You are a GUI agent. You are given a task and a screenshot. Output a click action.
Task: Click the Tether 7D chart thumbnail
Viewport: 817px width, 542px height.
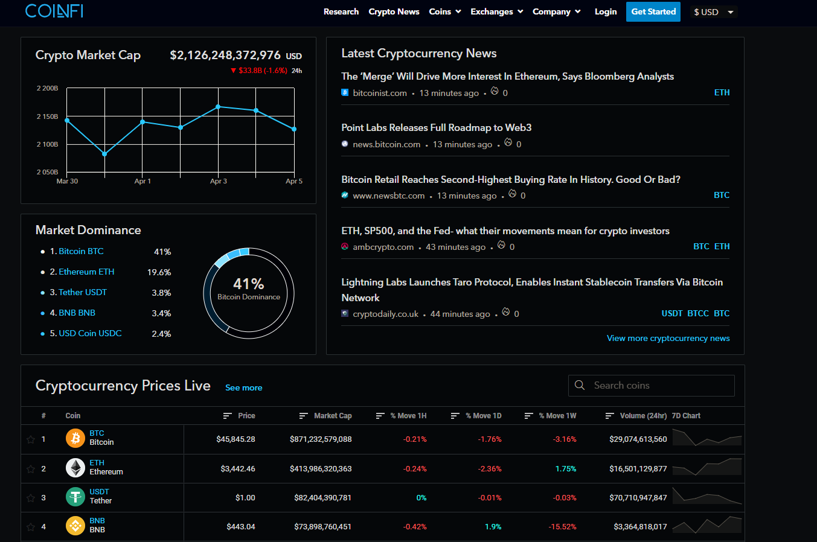coord(706,496)
